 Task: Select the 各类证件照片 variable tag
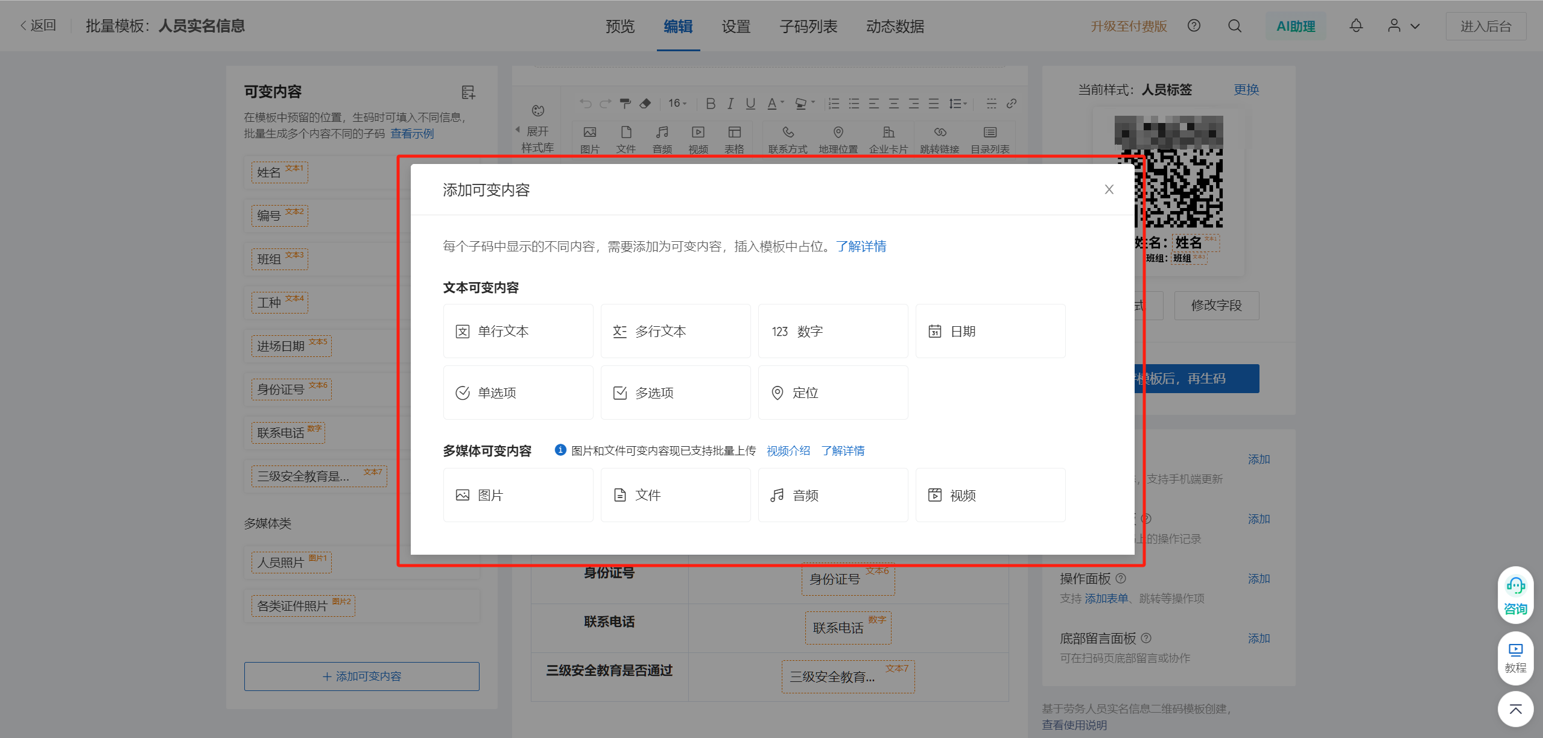(x=303, y=606)
